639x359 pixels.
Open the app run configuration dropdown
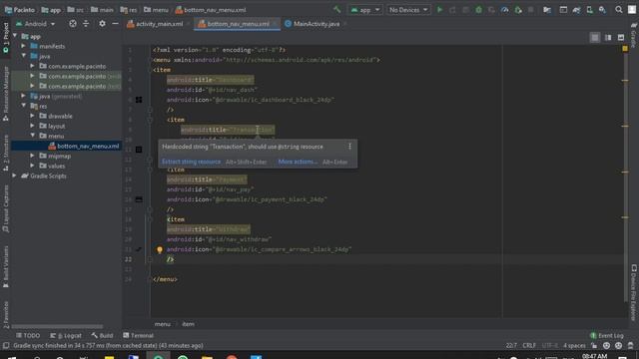point(365,9)
